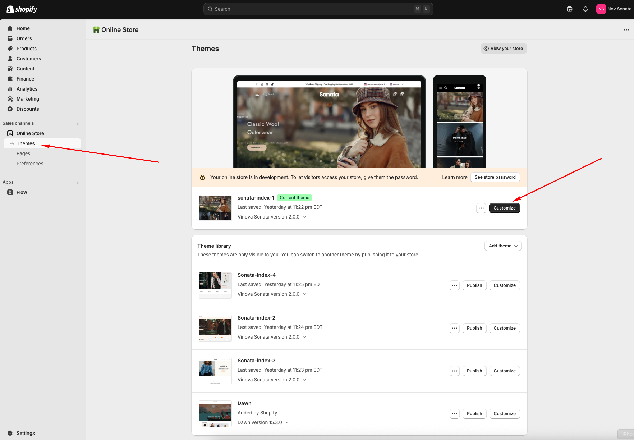
Task: Click the Learn more link
Action: pos(454,177)
